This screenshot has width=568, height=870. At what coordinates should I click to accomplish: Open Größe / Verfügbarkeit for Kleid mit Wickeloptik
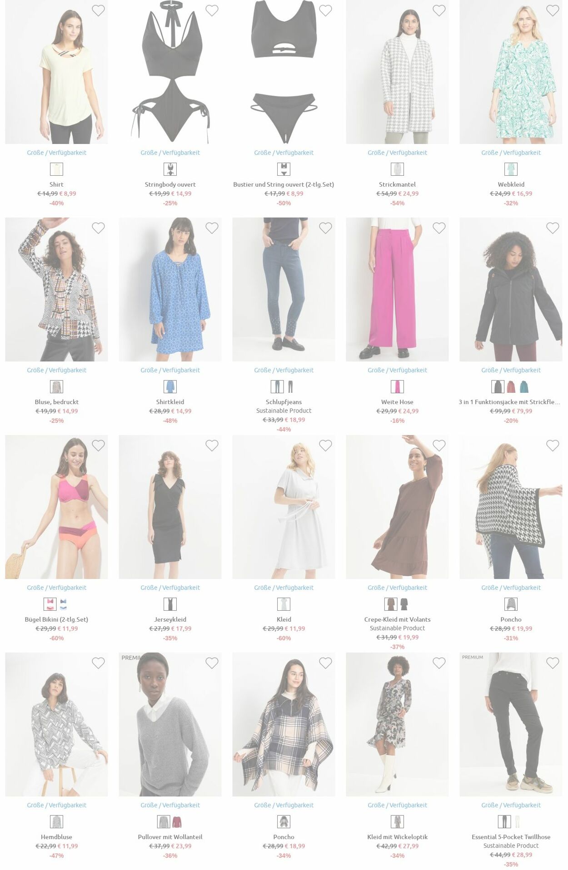(397, 805)
